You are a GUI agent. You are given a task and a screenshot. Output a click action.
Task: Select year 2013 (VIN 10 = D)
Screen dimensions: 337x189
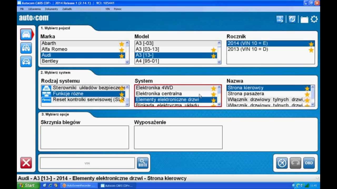(x=271, y=49)
